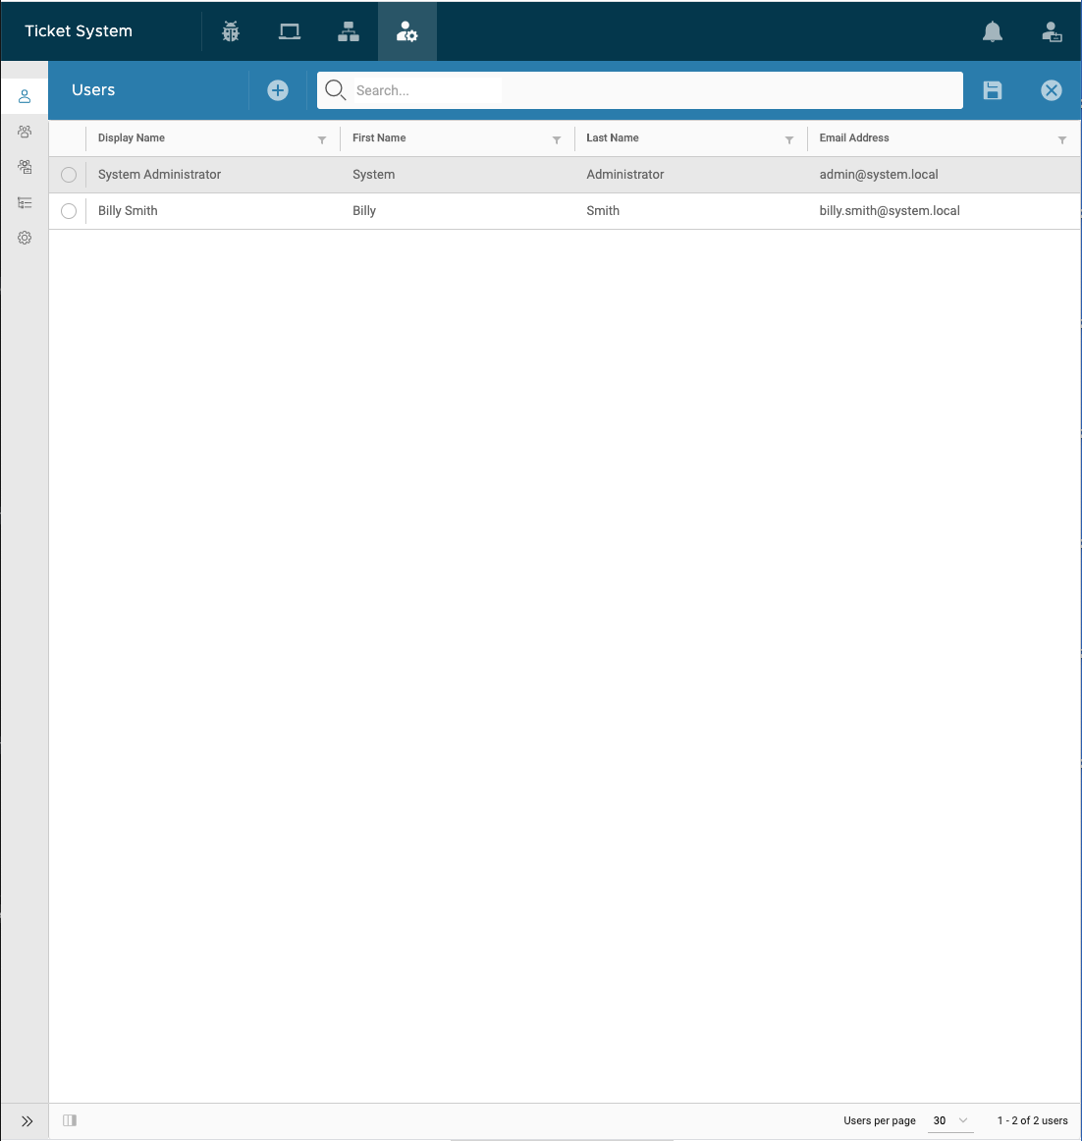
Task: Click the billy.smith@system.local email cell
Action: click(890, 211)
